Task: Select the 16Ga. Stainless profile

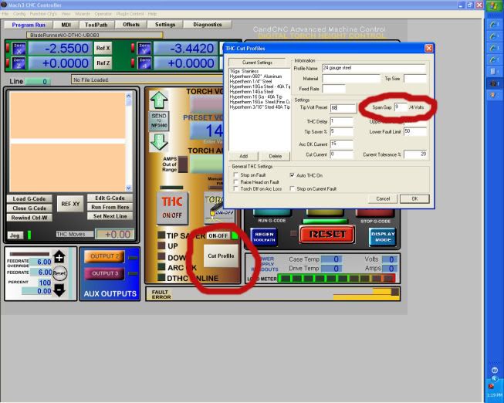Action: (247, 73)
